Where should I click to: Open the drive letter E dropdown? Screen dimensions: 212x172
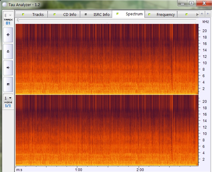8,15
